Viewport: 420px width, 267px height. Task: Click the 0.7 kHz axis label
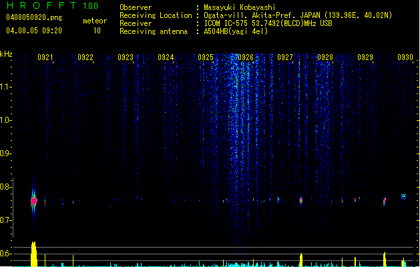coord(5,220)
